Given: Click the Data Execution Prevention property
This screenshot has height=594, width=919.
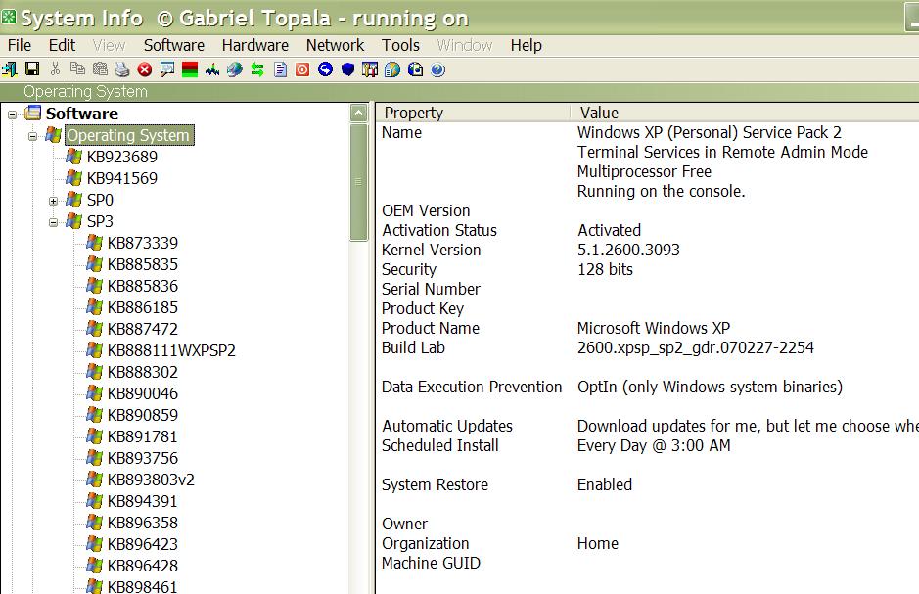Looking at the screenshot, I should pos(472,388).
